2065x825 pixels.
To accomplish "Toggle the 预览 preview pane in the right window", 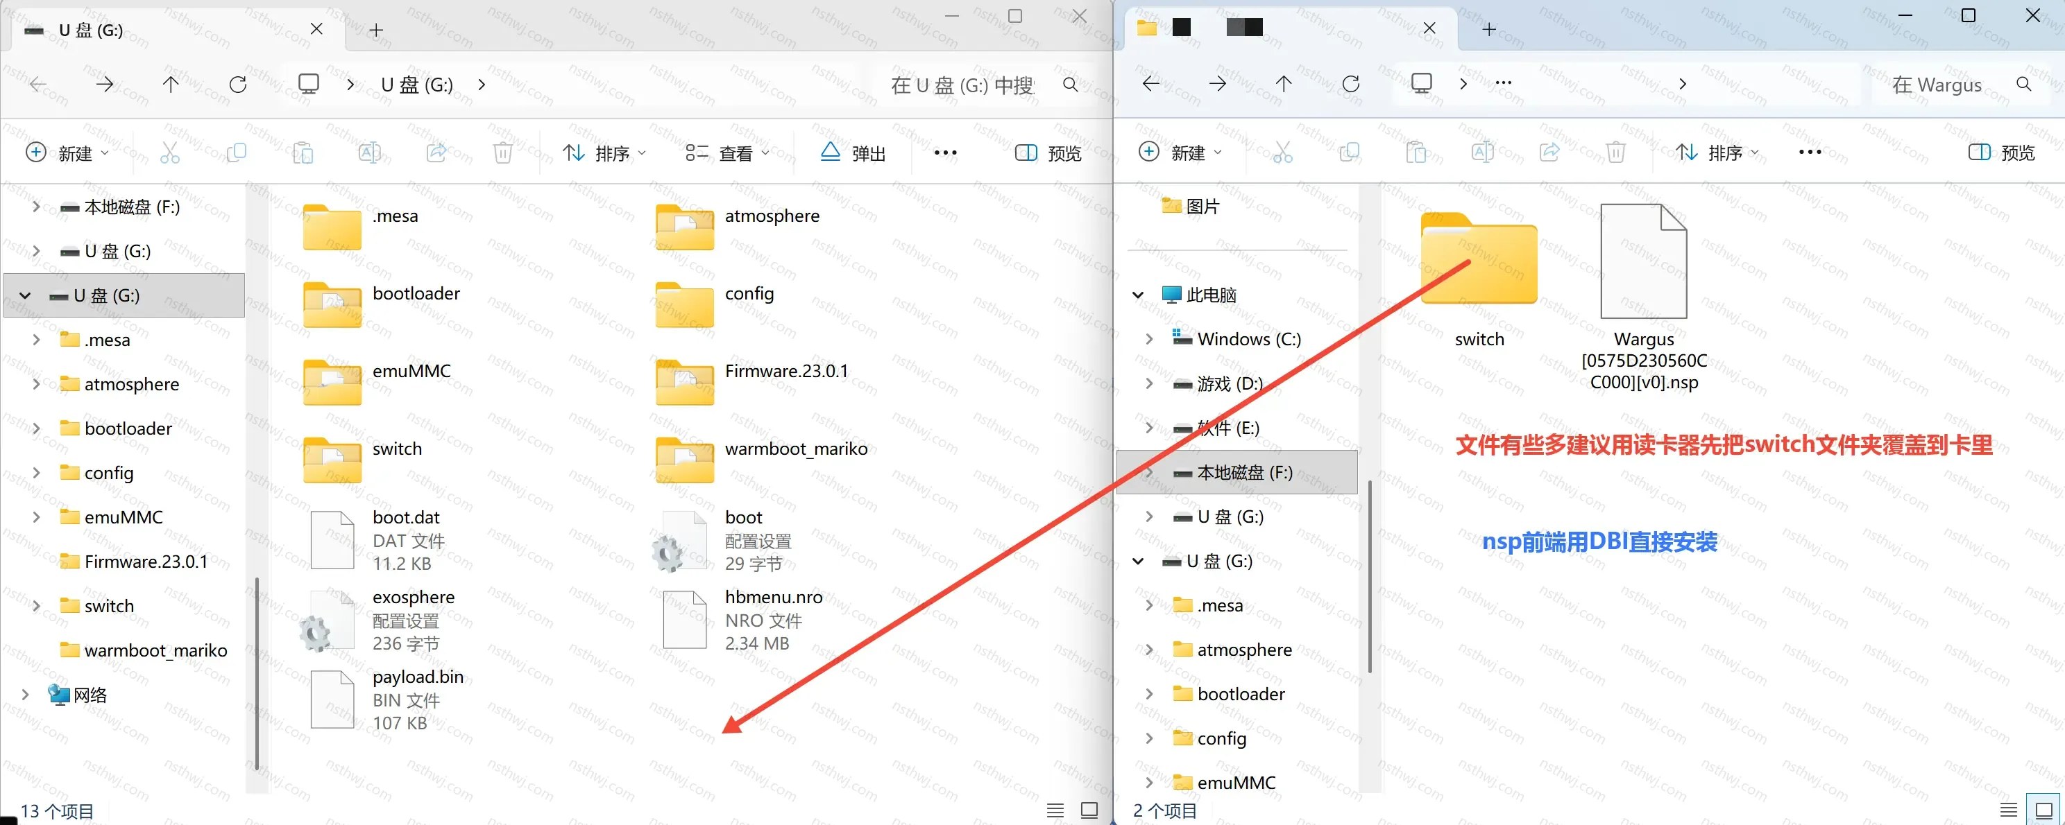I will point(2001,153).
